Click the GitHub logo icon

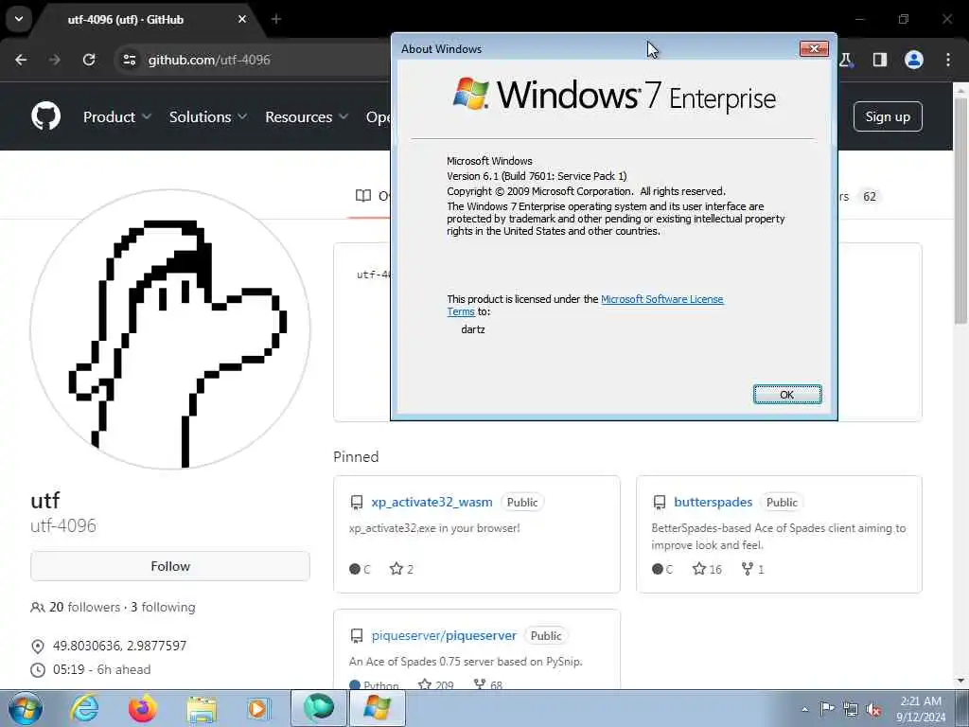click(x=45, y=116)
